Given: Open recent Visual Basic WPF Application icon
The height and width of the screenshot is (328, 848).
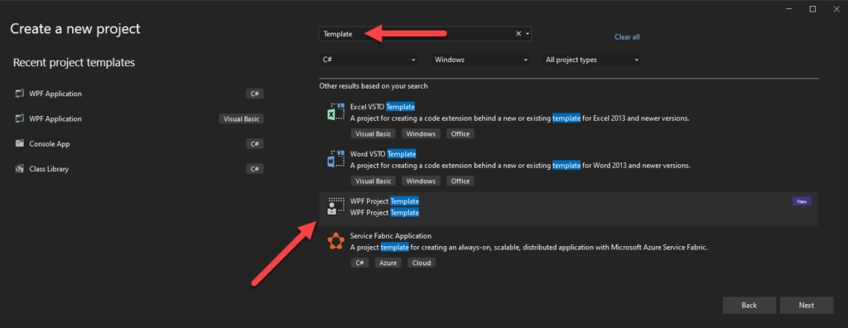Looking at the screenshot, I should coord(20,118).
